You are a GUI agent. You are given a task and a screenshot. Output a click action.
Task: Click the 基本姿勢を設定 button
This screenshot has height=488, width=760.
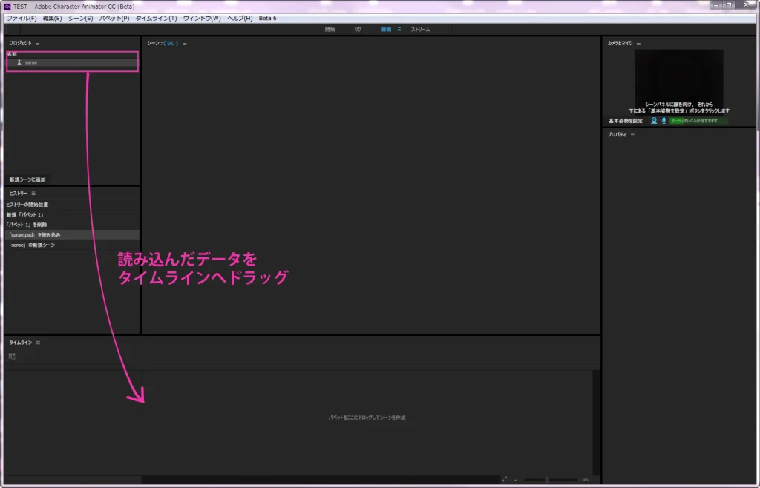pos(625,121)
